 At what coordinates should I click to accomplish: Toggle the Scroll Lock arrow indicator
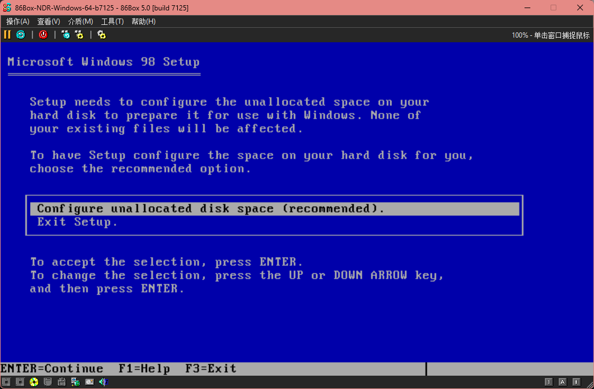tap(576, 382)
